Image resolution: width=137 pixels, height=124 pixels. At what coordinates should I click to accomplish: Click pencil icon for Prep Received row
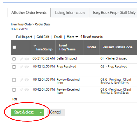pyautogui.click(x=21, y=67)
